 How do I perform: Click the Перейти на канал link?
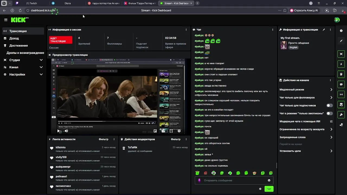tap(291, 144)
